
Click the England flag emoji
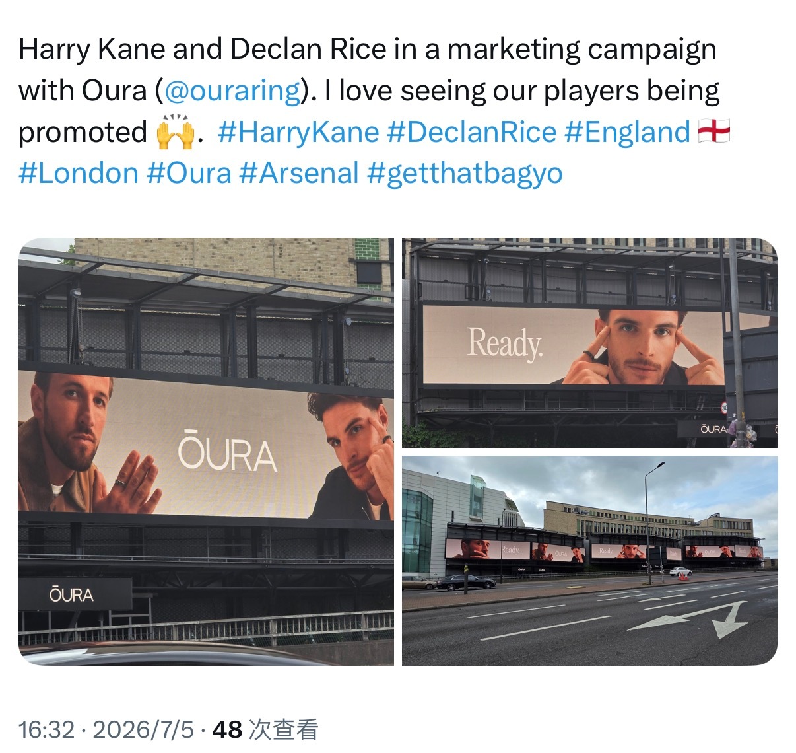pos(714,131)
